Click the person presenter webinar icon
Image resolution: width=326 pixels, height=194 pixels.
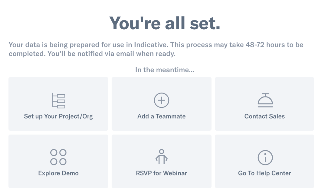point(162,157)
